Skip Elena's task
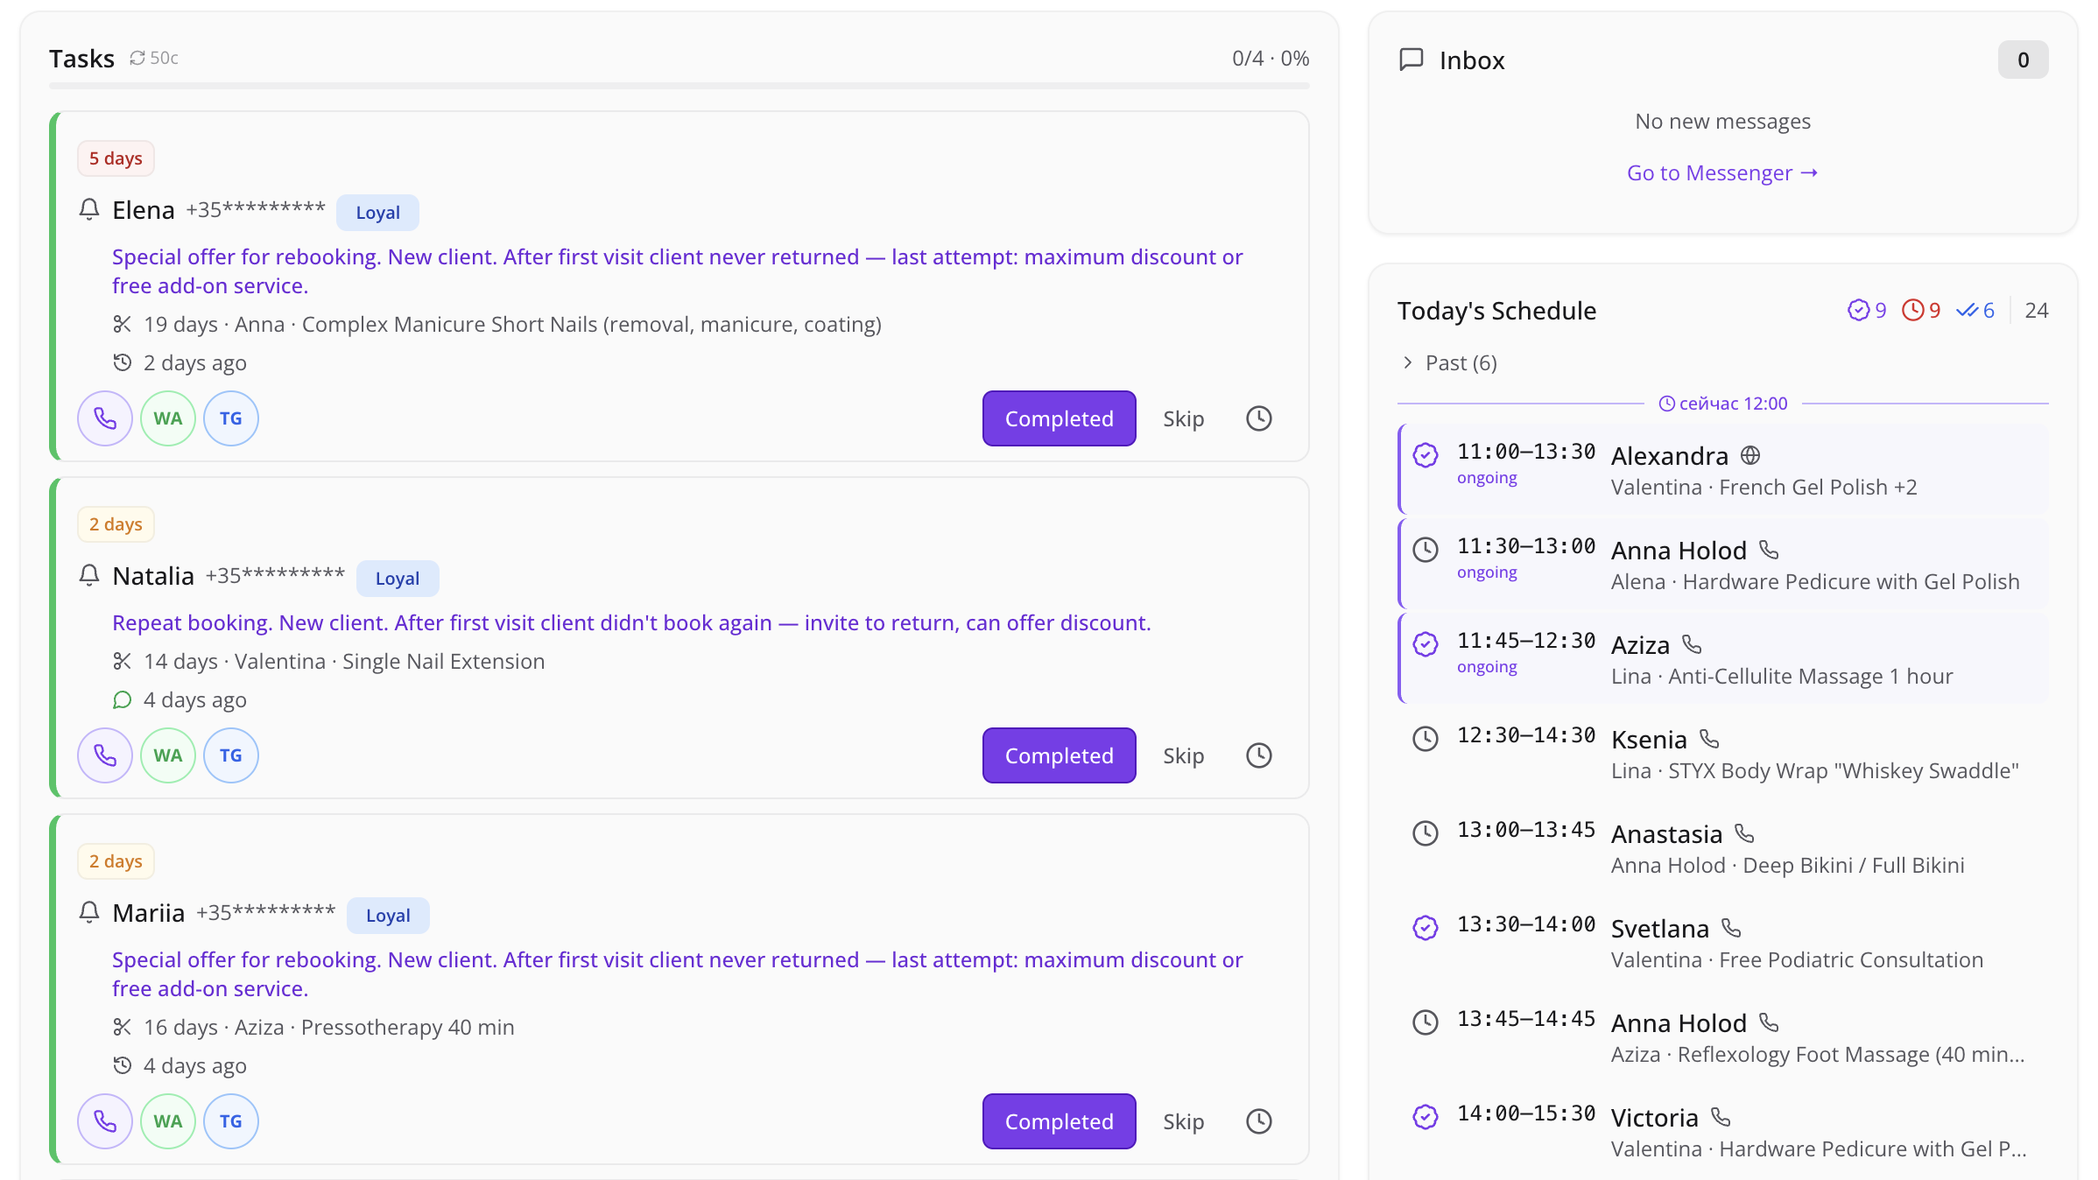The width and height of the screenshot is (2098, 1180). tap(1183, 418)
